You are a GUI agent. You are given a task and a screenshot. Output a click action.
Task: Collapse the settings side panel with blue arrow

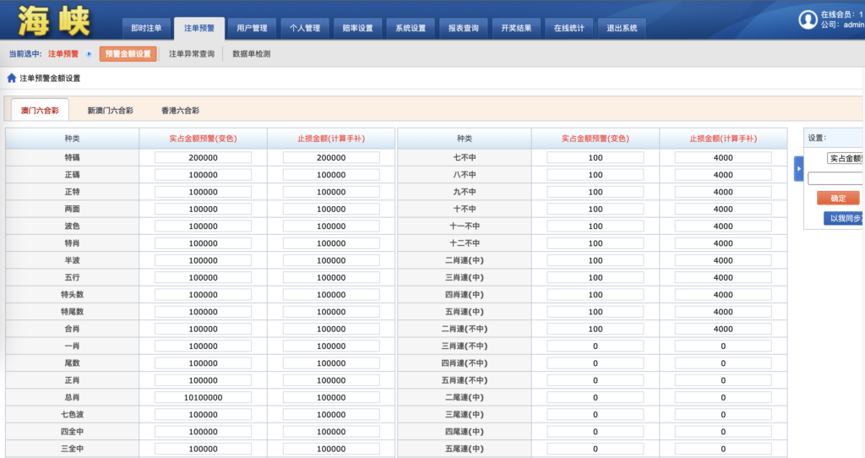pyautogui.click(x=798, y=168)
